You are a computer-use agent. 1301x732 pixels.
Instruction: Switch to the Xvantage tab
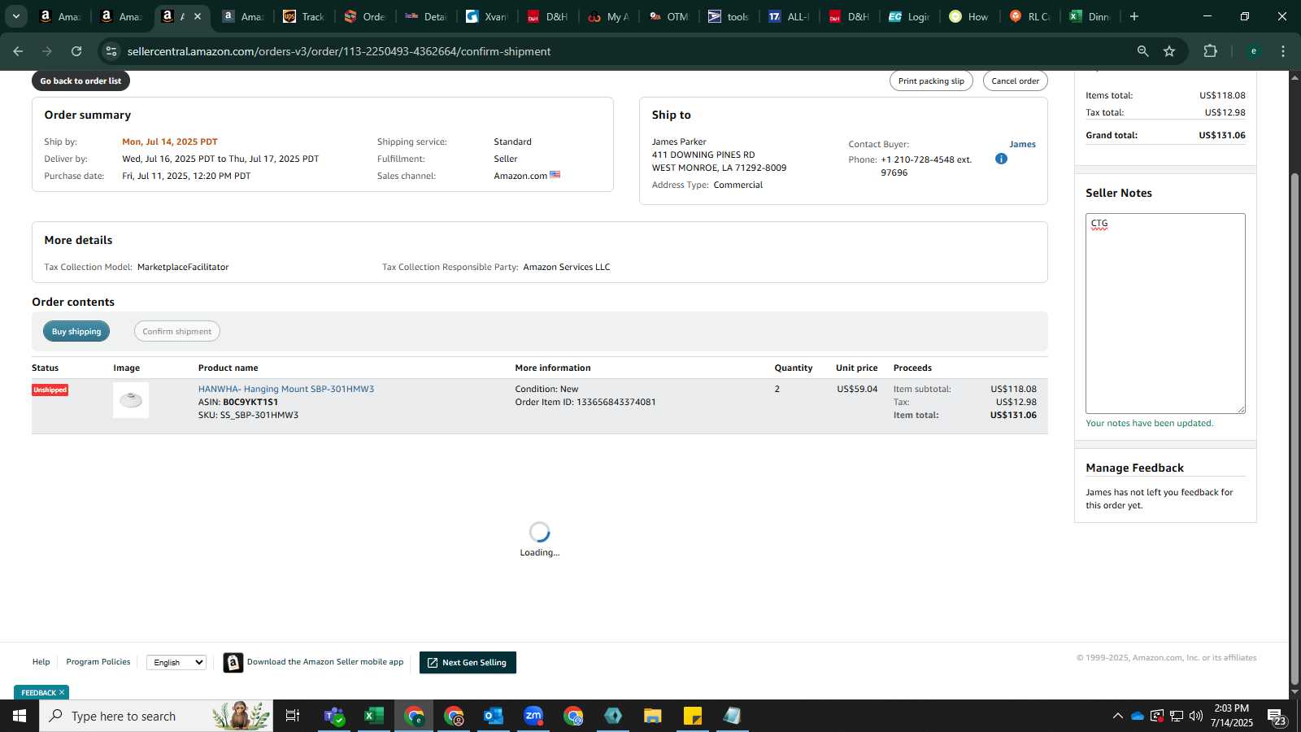pyautogui.click(x=485, y=16)
